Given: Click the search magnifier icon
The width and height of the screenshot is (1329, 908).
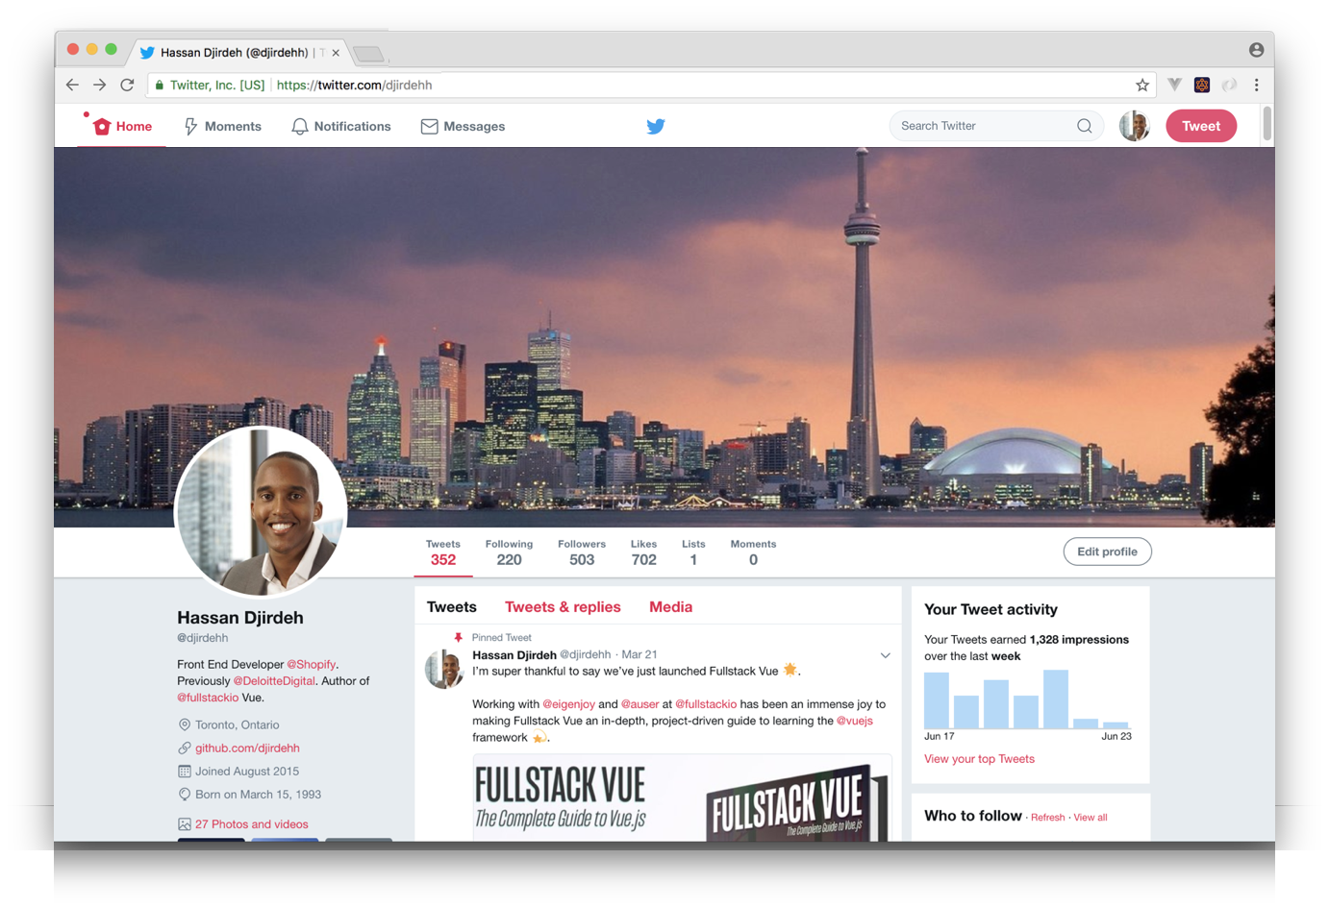Looking at the screenshot, I should click(1085, 126).
